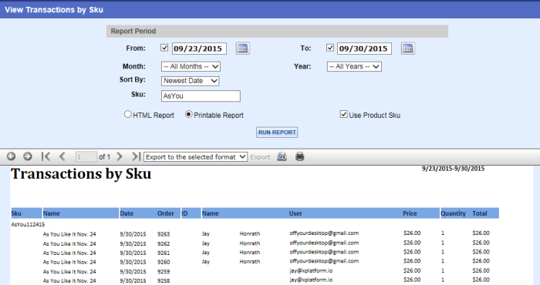Select the HTML Report option
The width and height of the screenshot is (540, 285).
point(128,114)
